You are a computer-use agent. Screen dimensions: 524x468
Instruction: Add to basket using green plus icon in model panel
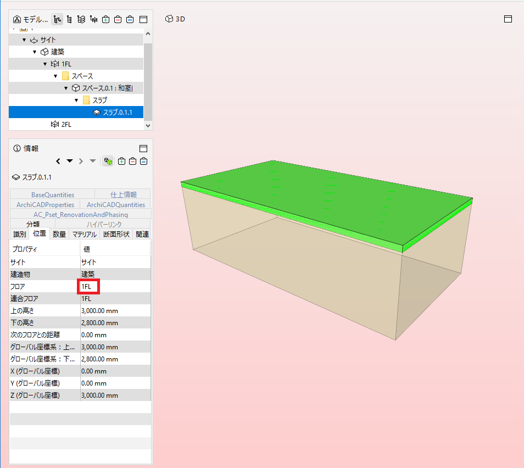[105, 19]
